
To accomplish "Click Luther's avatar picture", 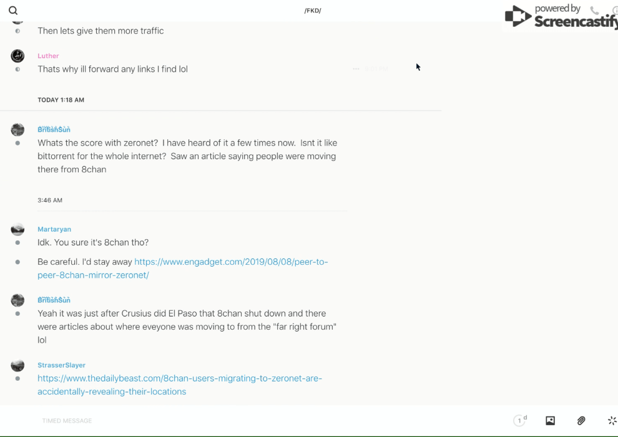I will tap(17, 56).
